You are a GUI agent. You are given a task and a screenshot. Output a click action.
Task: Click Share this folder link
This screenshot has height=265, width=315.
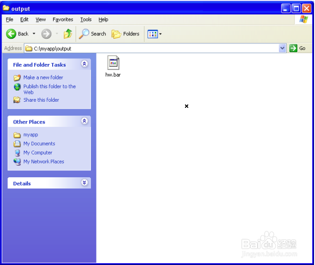point(41,100)
